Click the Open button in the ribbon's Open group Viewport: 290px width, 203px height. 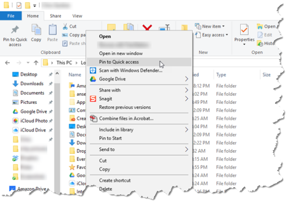266,27
